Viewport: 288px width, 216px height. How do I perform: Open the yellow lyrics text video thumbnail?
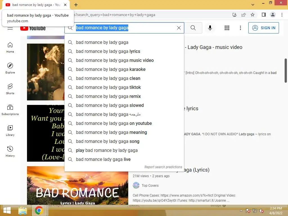point(46,133)
